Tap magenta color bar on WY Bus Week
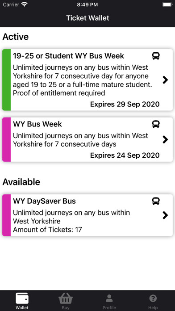 (x=7, y=139)
